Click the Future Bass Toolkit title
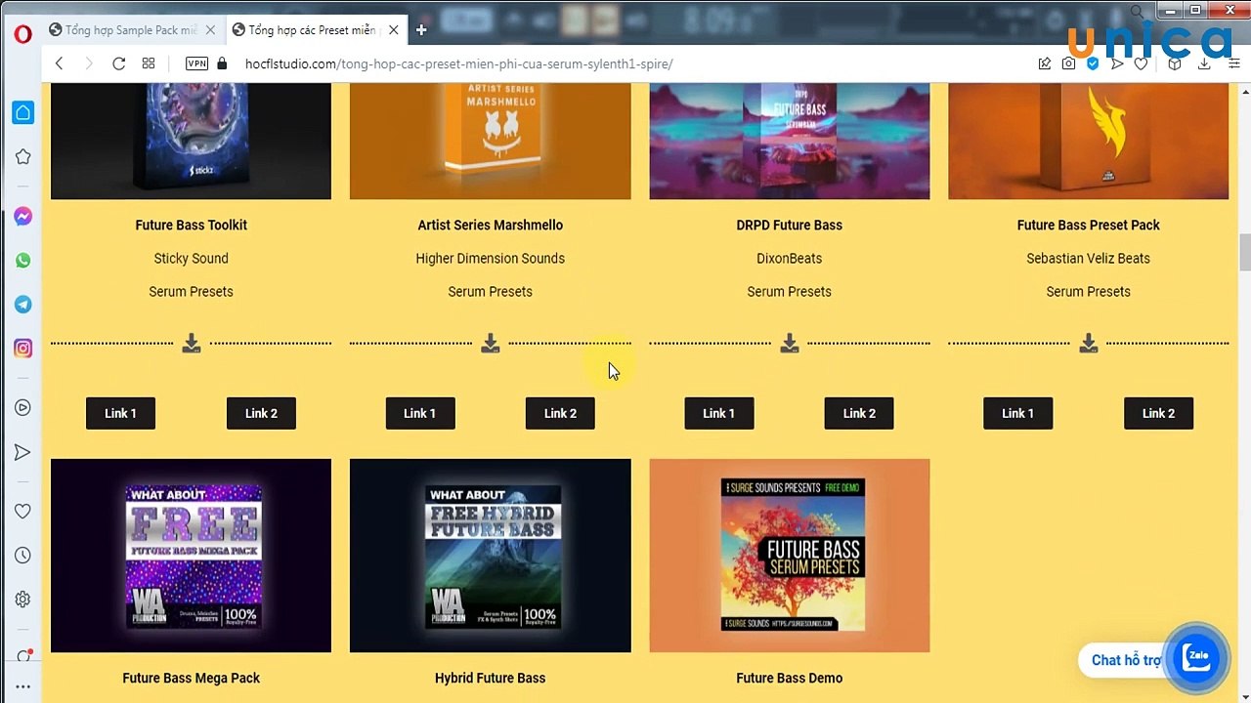This screenshot has width=1251, height=703. 192,225
